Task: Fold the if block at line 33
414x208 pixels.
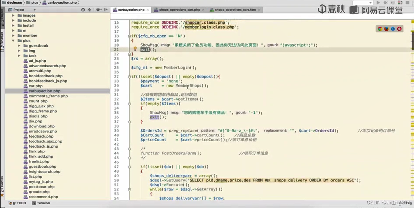Action: (x=129, y=104)
